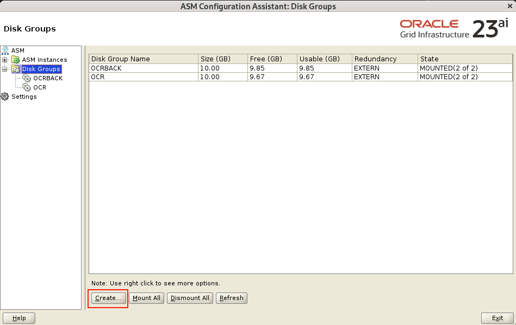
Task: Exit the ASM Configuration Assistant
Action: coord(498,318)
